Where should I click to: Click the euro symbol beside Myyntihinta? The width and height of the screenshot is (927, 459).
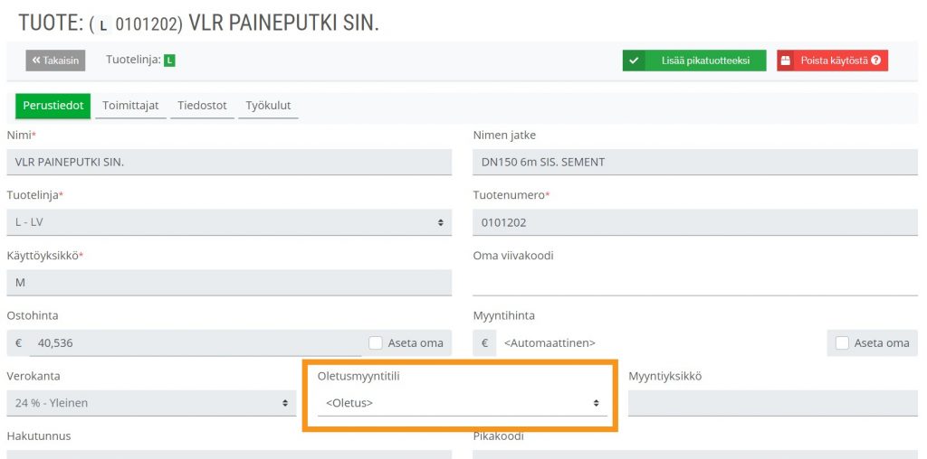pyautogui.click(x=485, y=342)
